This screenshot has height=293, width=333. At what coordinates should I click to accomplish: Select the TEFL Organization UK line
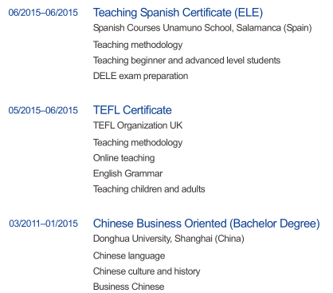pyautogui.click(x=138, y=125)
